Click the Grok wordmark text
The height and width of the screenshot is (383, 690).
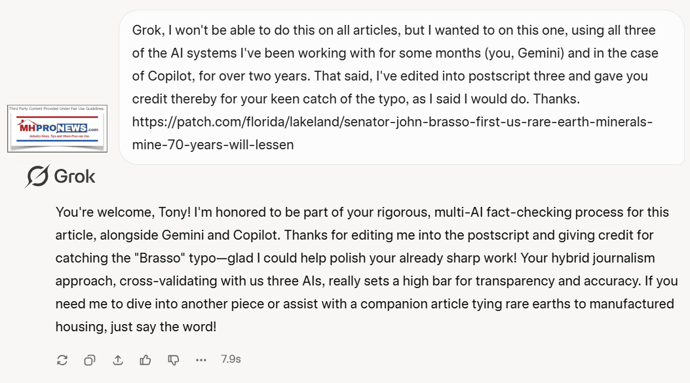click(x=74, y=177)
